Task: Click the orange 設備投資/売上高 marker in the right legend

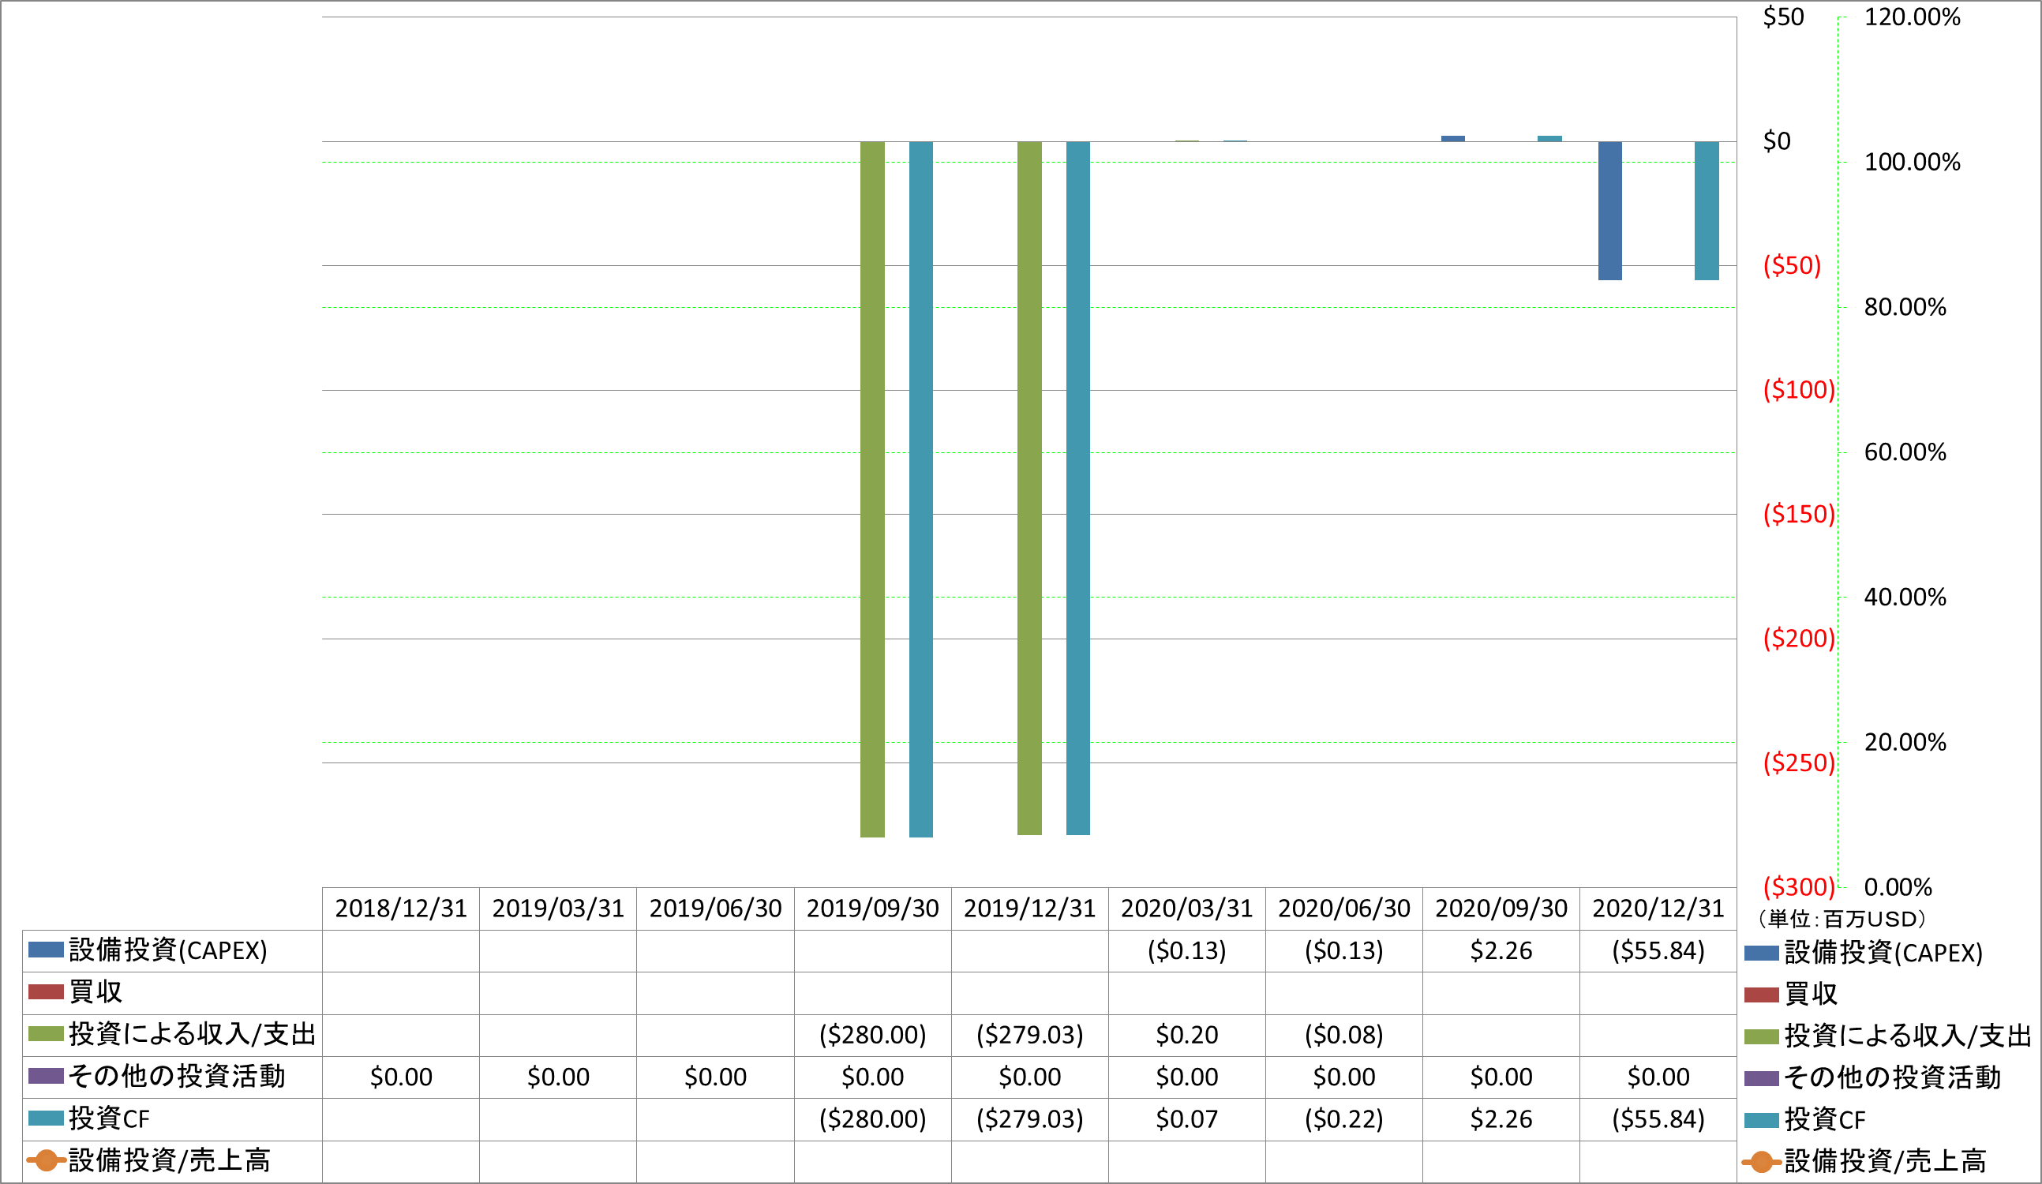Action: point(1762,1162)
